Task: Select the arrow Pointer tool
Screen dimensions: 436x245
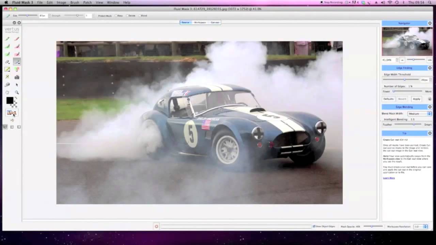Action: 17,85
